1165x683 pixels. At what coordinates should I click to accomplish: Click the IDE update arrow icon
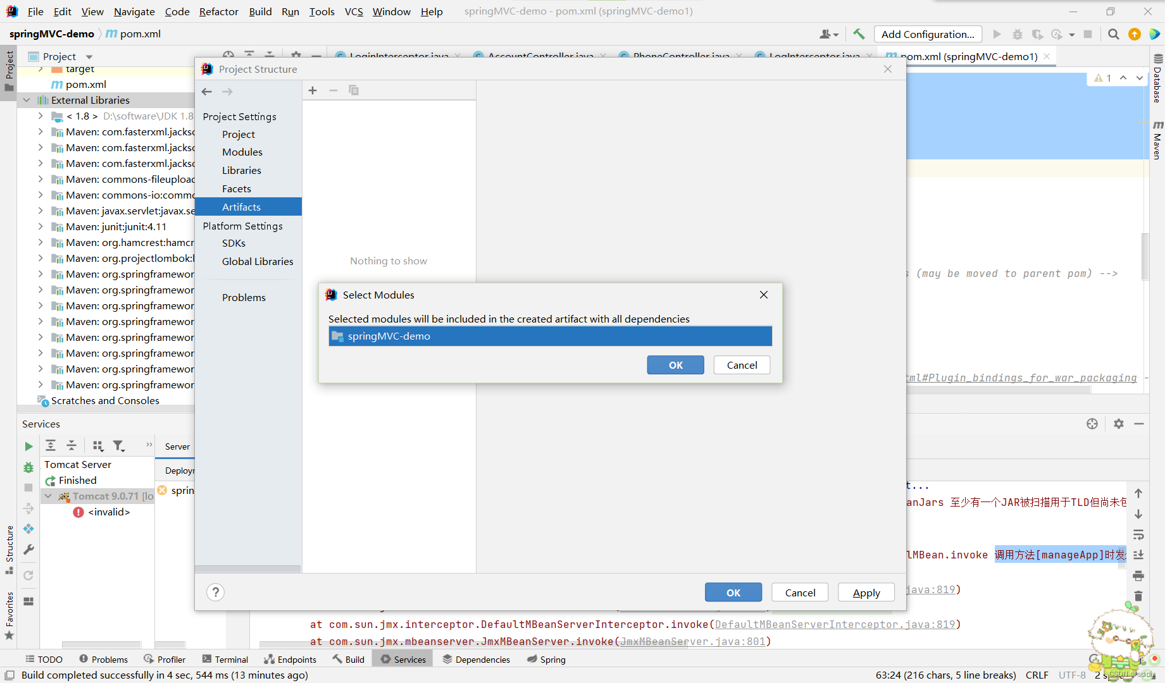1135,34
